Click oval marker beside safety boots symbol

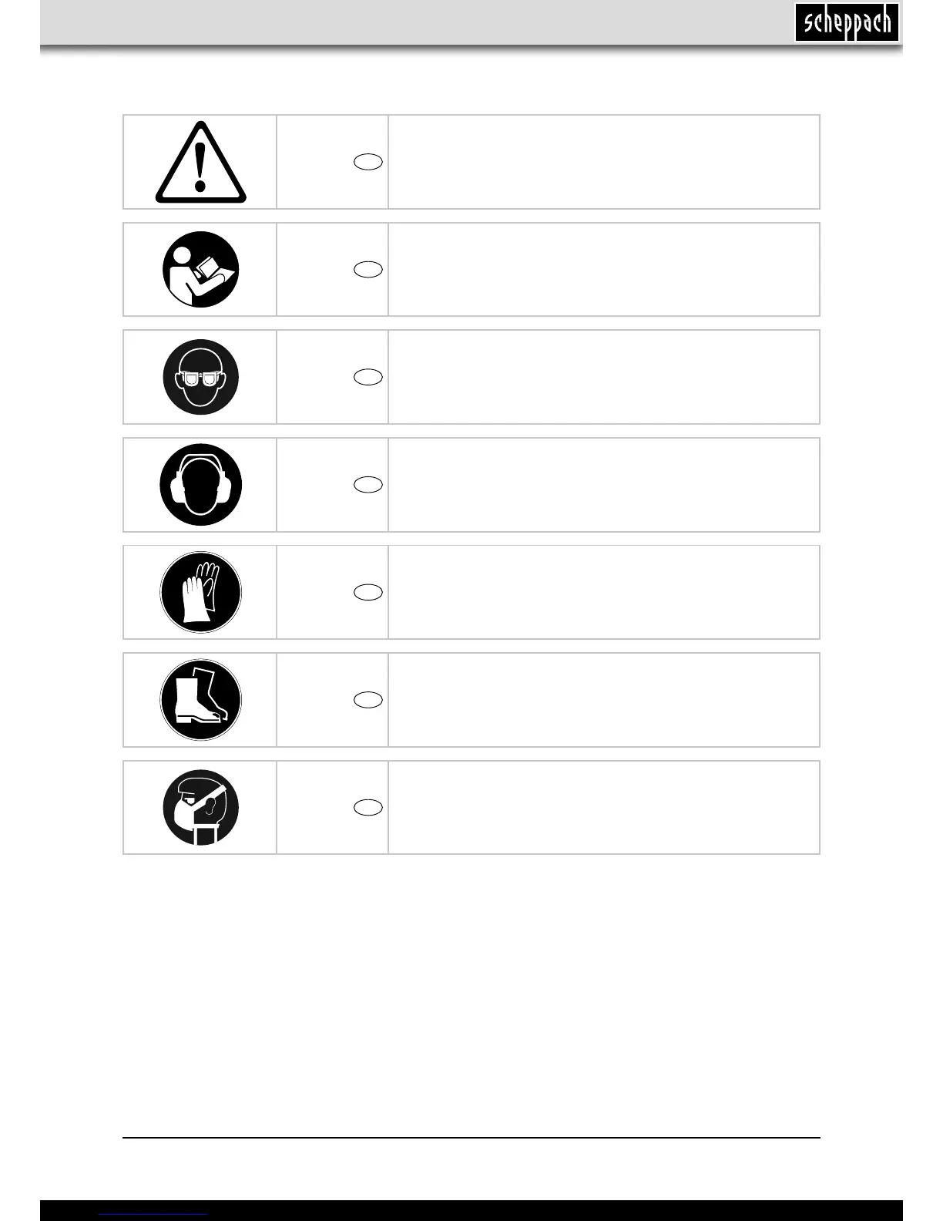tap(368, 700)
